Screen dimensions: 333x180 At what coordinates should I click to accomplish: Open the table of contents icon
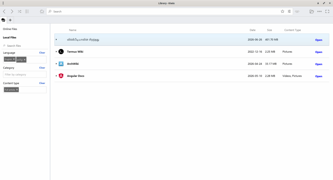pyautogui.click(x=27, y=11)
